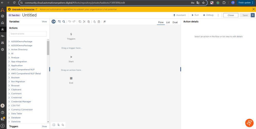Start Debug mode

click(208, 15)
